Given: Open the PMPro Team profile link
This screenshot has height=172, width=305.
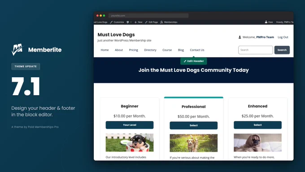Looking at the screenshot, I should coord(265,37).
